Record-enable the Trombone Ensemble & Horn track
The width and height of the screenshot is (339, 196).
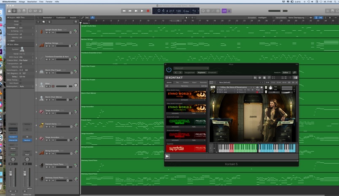pyautogui.click(x=53, y=59)
